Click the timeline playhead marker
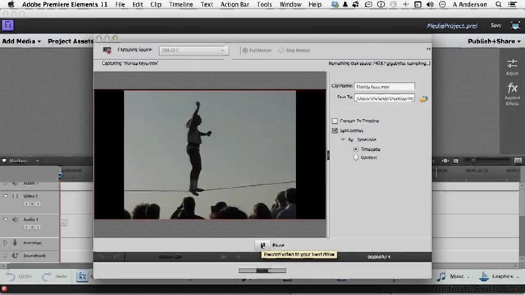This screenshot has width=525, height=295. (x=60, y=175)
